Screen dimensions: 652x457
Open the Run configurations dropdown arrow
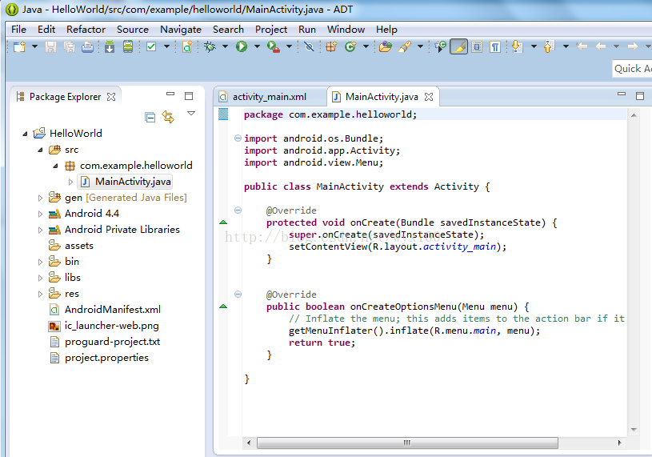(257, 46)
